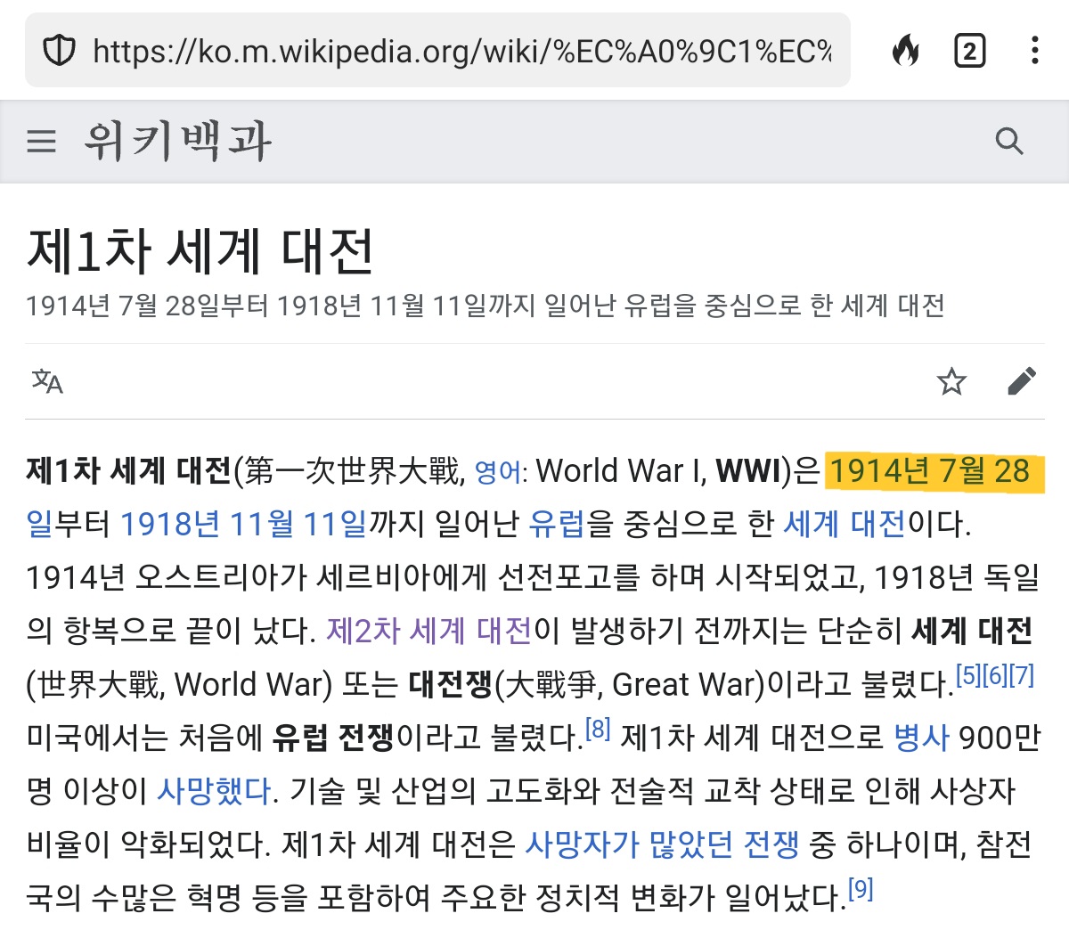Screen dimensions: 1069x938
Task: Follow the 사망했다 link
Action: click(x=214, y=791)
